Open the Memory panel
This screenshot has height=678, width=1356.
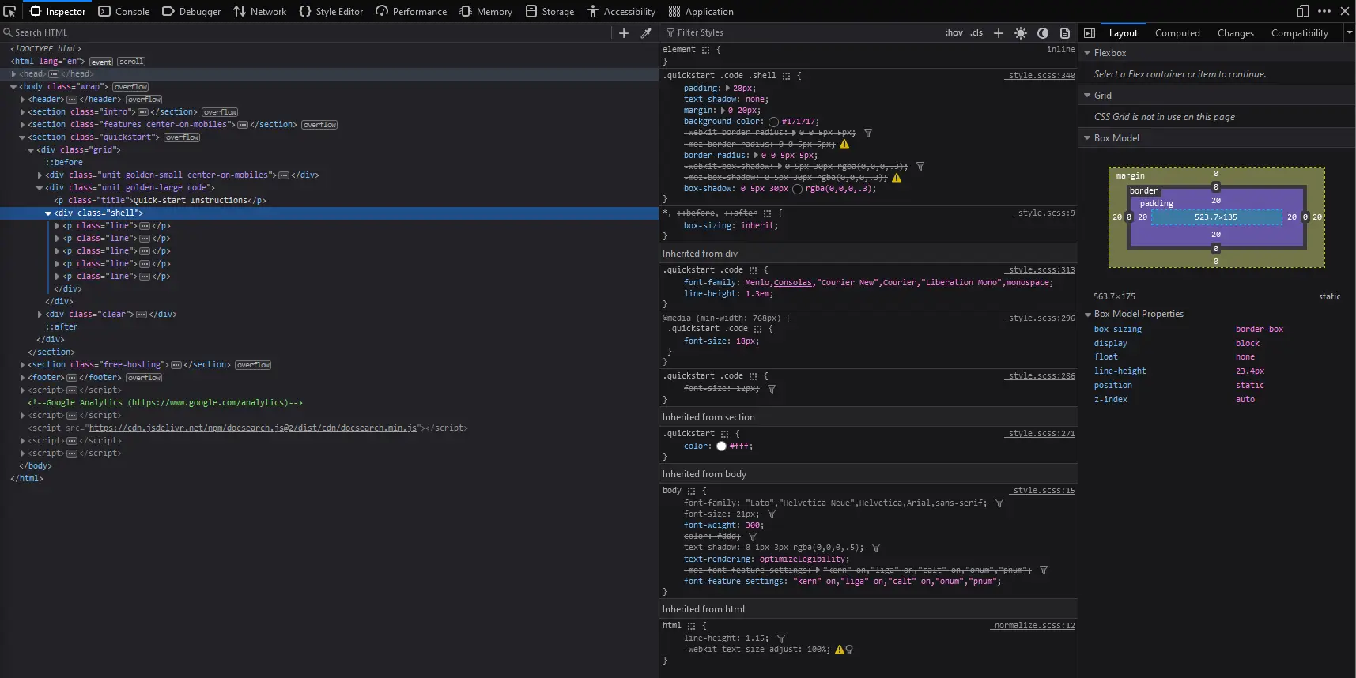(486, 11)
